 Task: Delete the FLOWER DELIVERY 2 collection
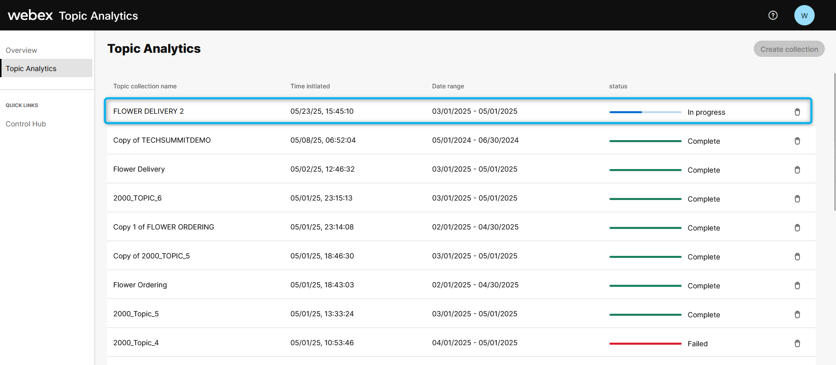[x=797, y=112]
